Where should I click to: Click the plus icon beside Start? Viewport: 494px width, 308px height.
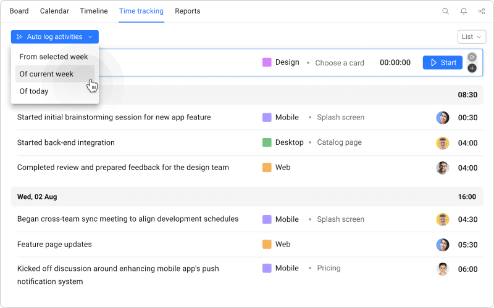pyautogui.click(x=472, y=68)
